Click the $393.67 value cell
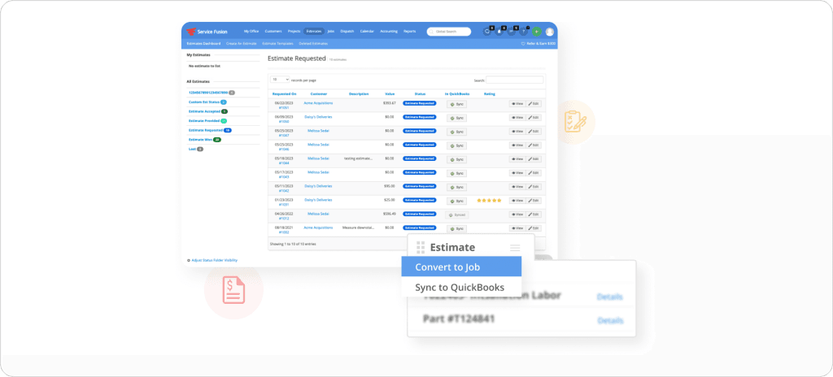Viewport: 833px width, 377px height. pos(390,103)
